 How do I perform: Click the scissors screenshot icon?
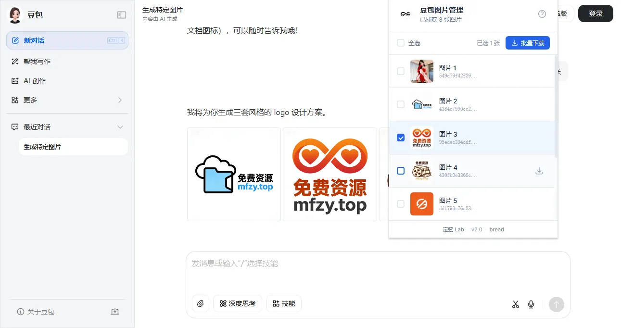click(x=516, y=304)
